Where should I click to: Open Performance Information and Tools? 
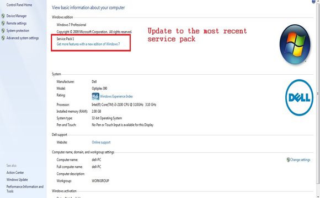coord(25,189)
